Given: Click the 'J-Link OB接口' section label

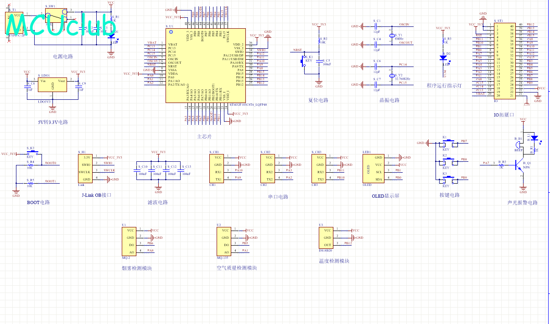Looking at the screenshot, I should 96,195.
